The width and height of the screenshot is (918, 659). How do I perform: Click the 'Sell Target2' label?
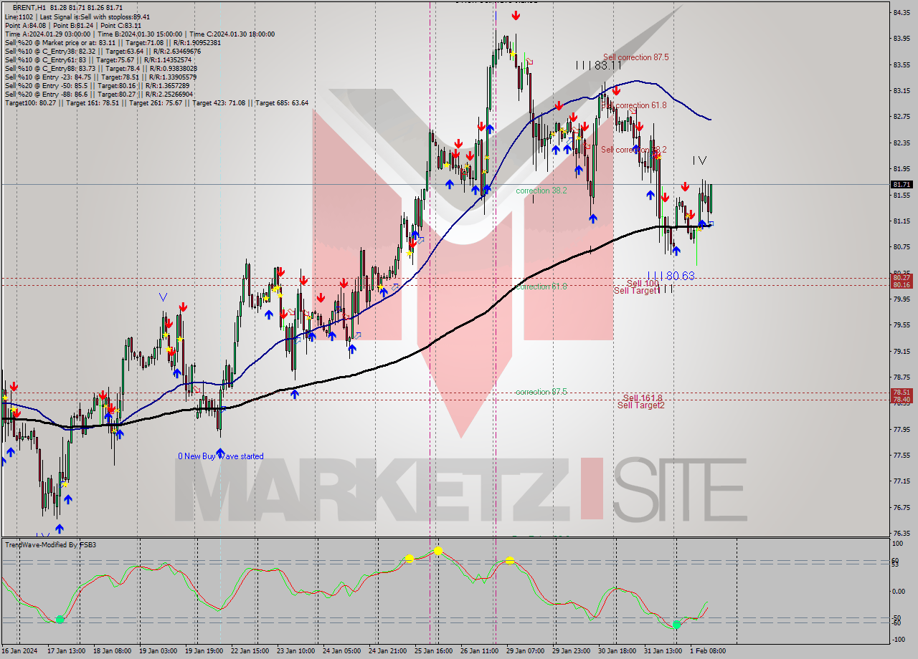pos(641,405)
